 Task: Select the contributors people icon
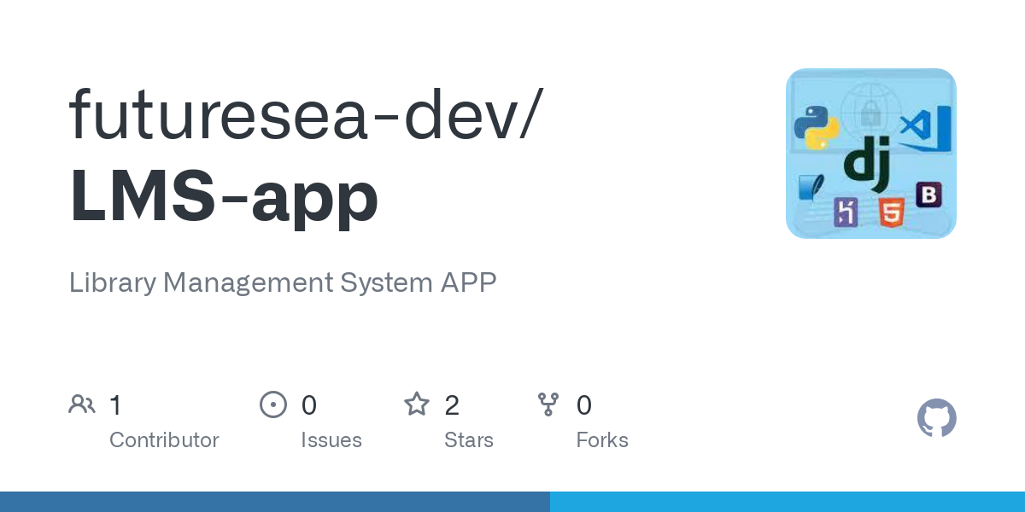[x=81, y=404]
